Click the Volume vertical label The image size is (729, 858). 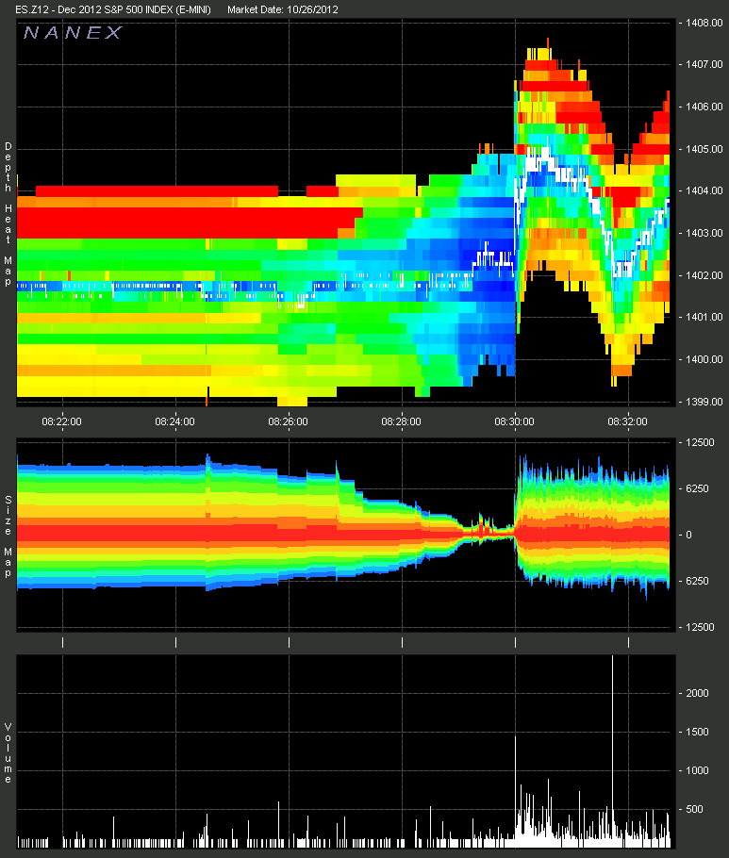coord(8,753)
